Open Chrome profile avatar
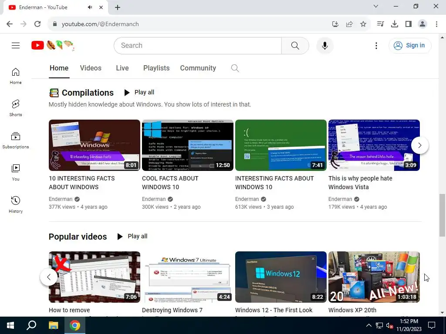446x334 pixels. 422,24
